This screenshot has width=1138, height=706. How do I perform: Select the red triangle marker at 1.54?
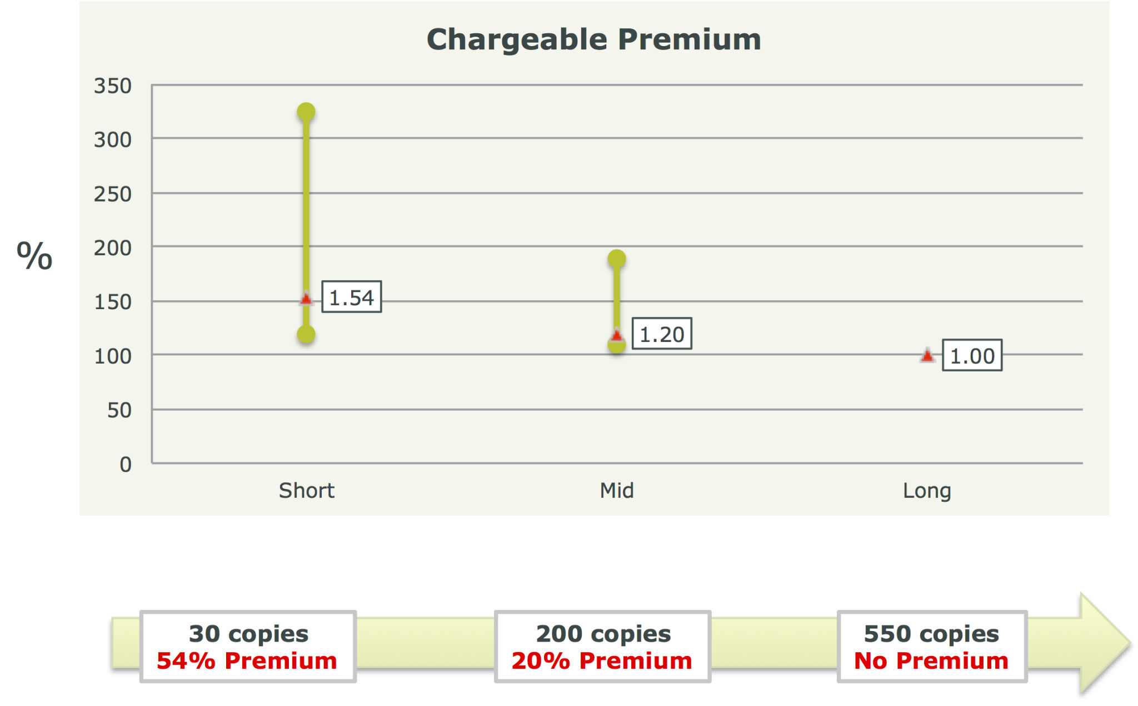coord(306,299)
